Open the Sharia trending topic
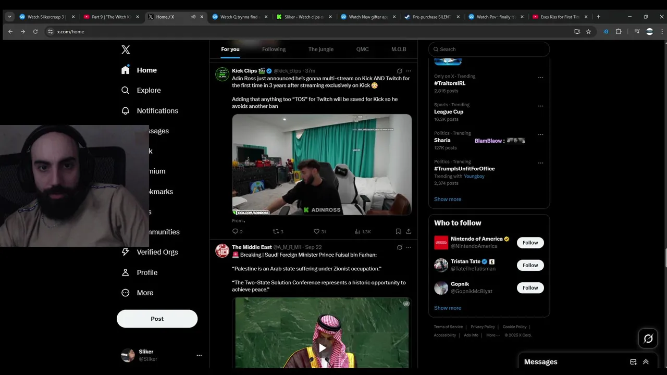Screen dimensions: 667x375 442,140
